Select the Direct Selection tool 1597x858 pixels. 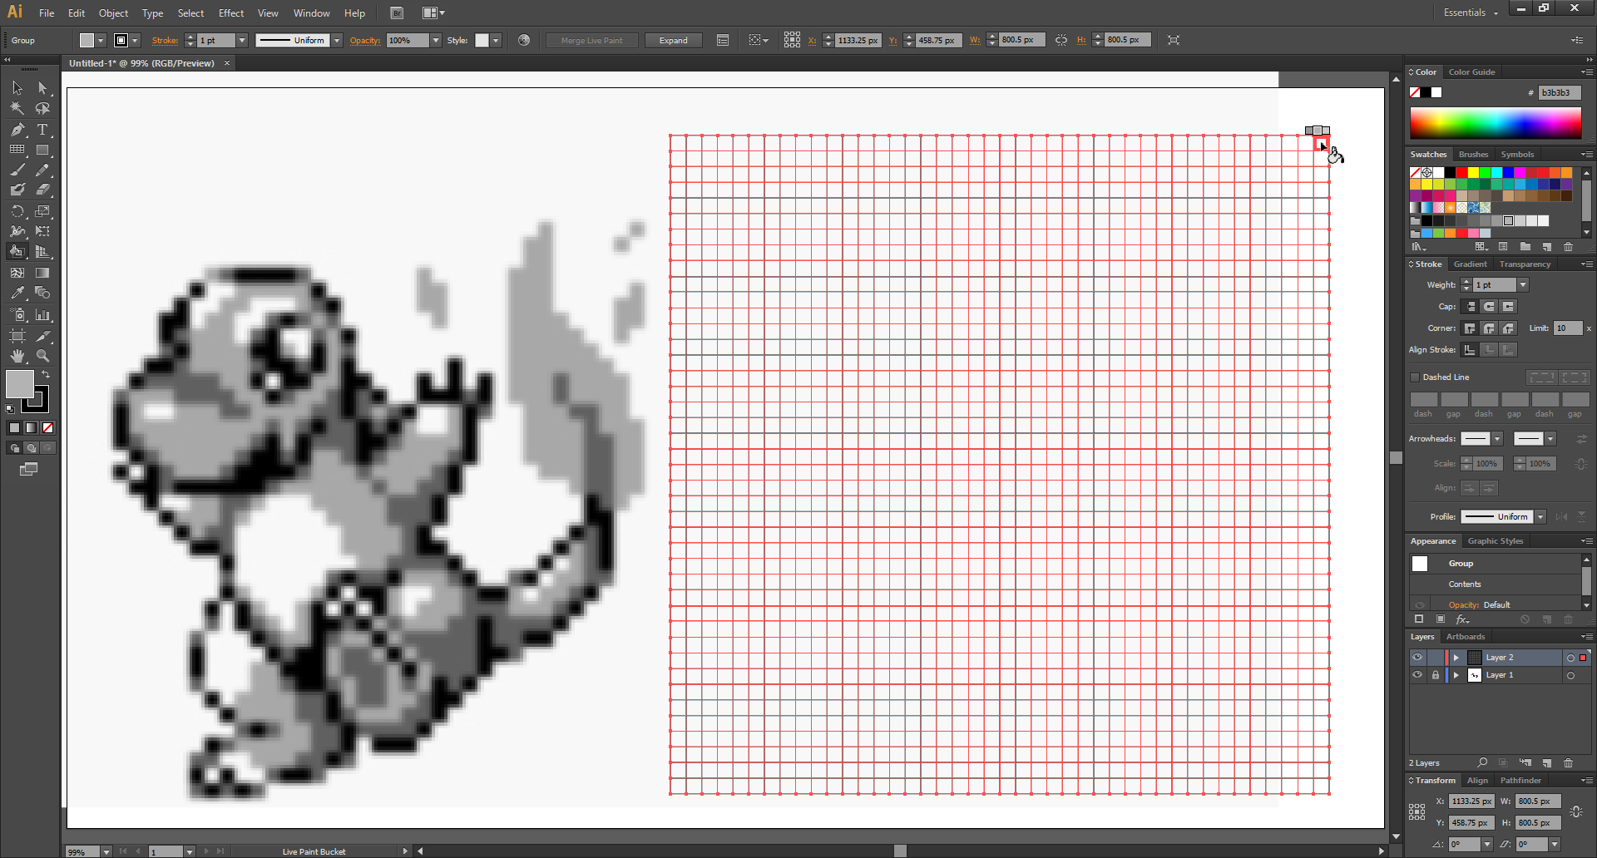(x=42, y=88)
